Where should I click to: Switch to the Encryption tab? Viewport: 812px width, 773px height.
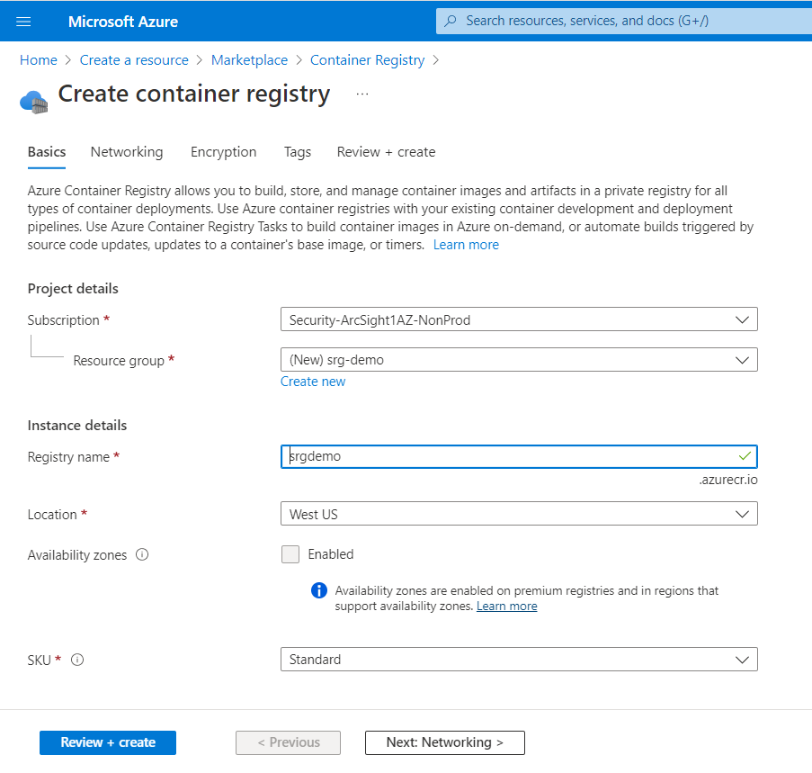pyautogui.click(x=223, y=152)
